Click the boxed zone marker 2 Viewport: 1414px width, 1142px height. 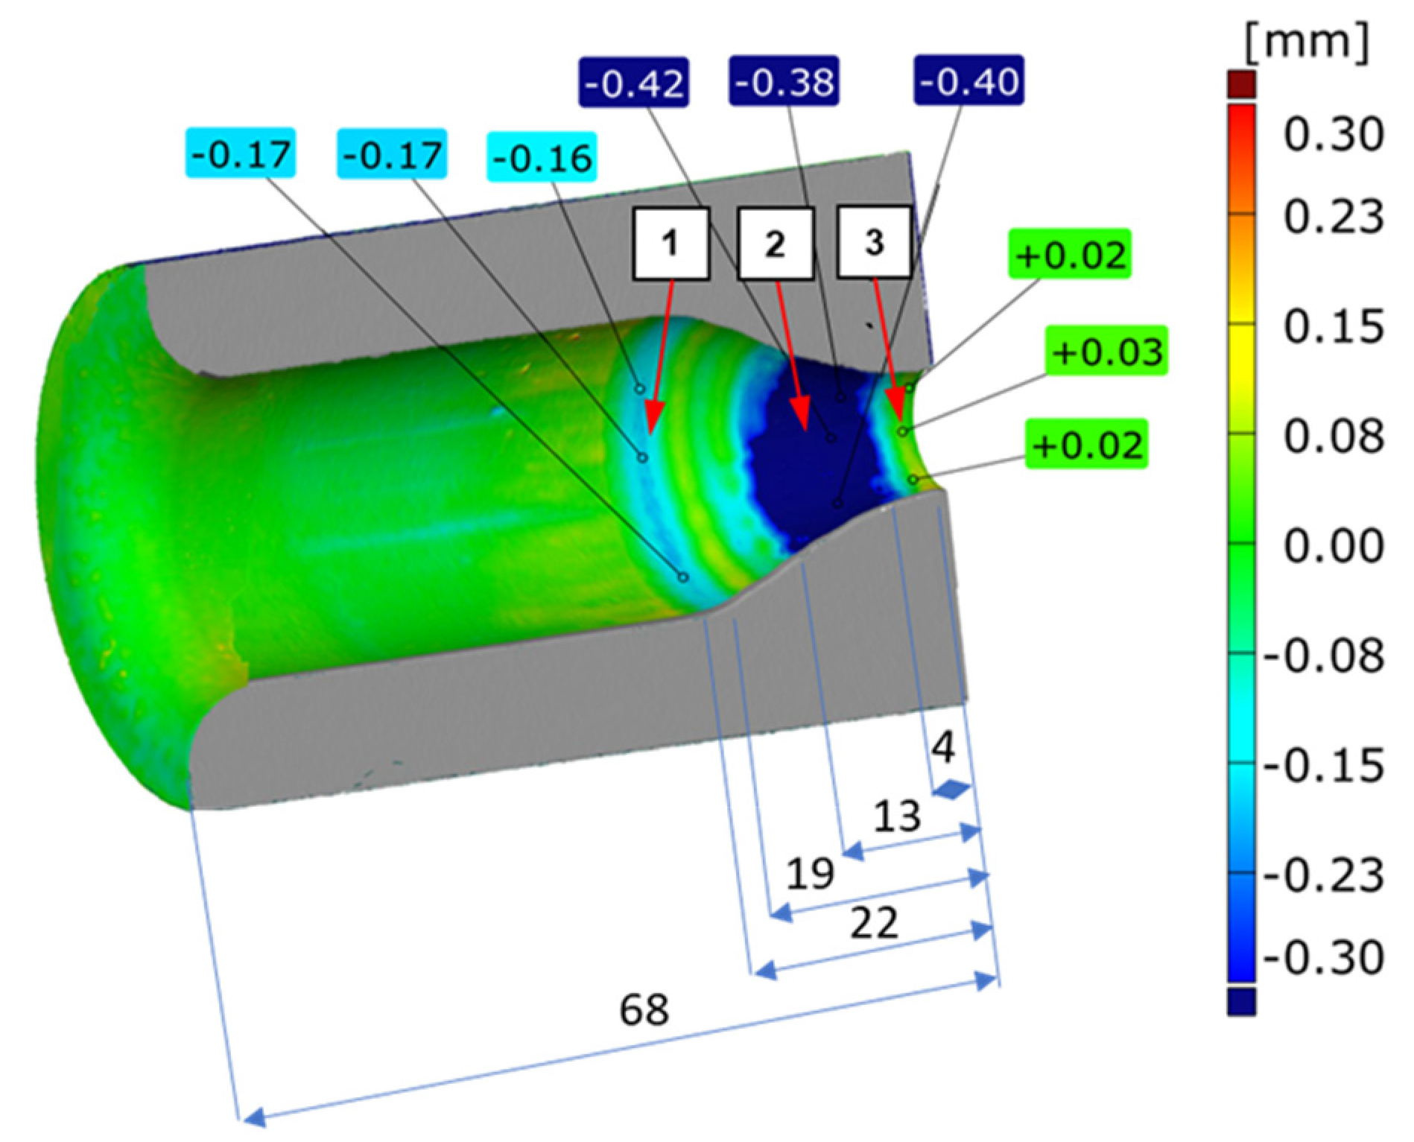tap(775, 244)
